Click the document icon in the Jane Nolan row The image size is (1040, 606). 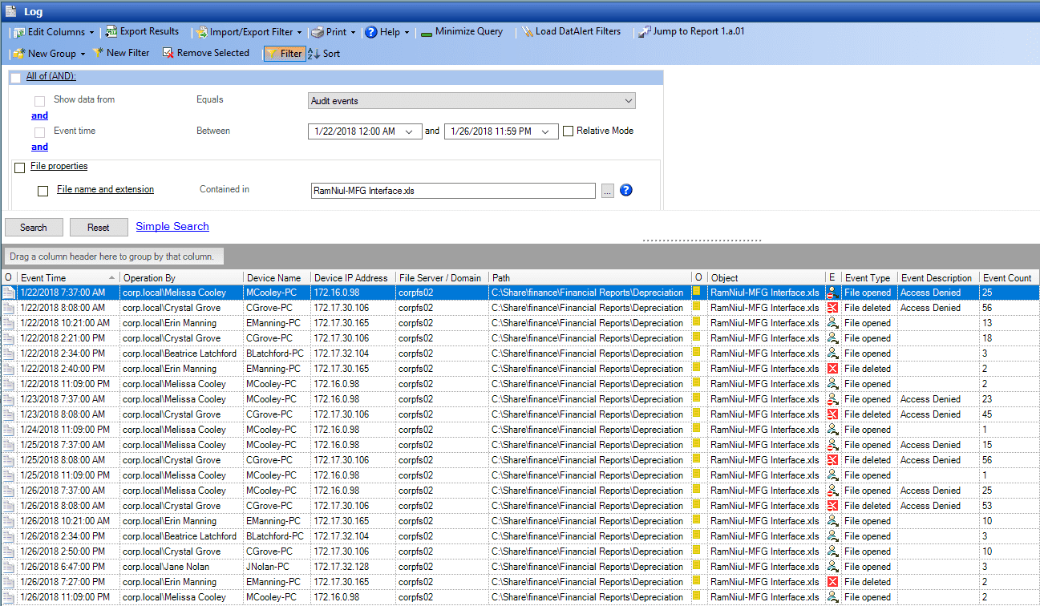point(8,567)
